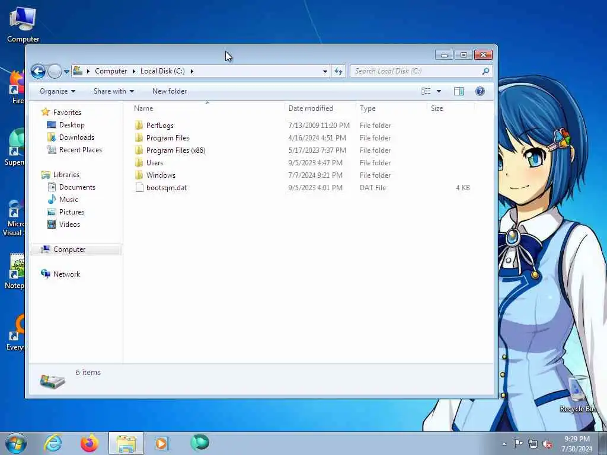Image resolution: width=607 pixels, height=455 pixels.
Task: Select the bootsqm.dat file icon
Action: [x=139, y=188]
